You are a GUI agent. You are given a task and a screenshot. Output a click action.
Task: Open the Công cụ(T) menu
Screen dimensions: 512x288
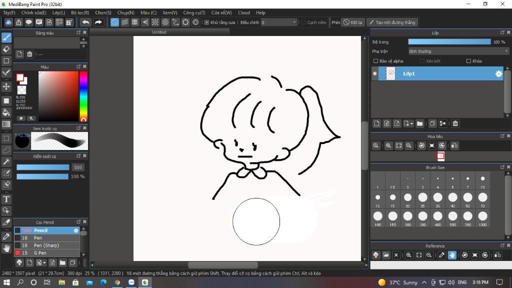point(194,12)
